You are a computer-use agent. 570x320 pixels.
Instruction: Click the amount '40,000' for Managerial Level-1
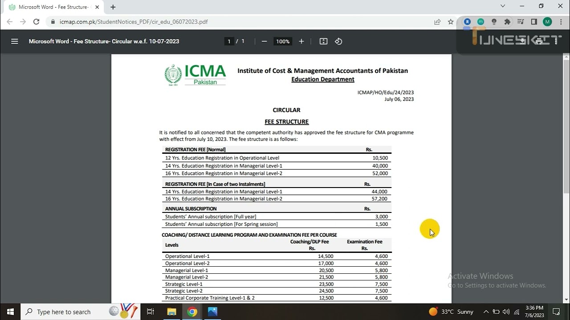[x=380, y=166]
